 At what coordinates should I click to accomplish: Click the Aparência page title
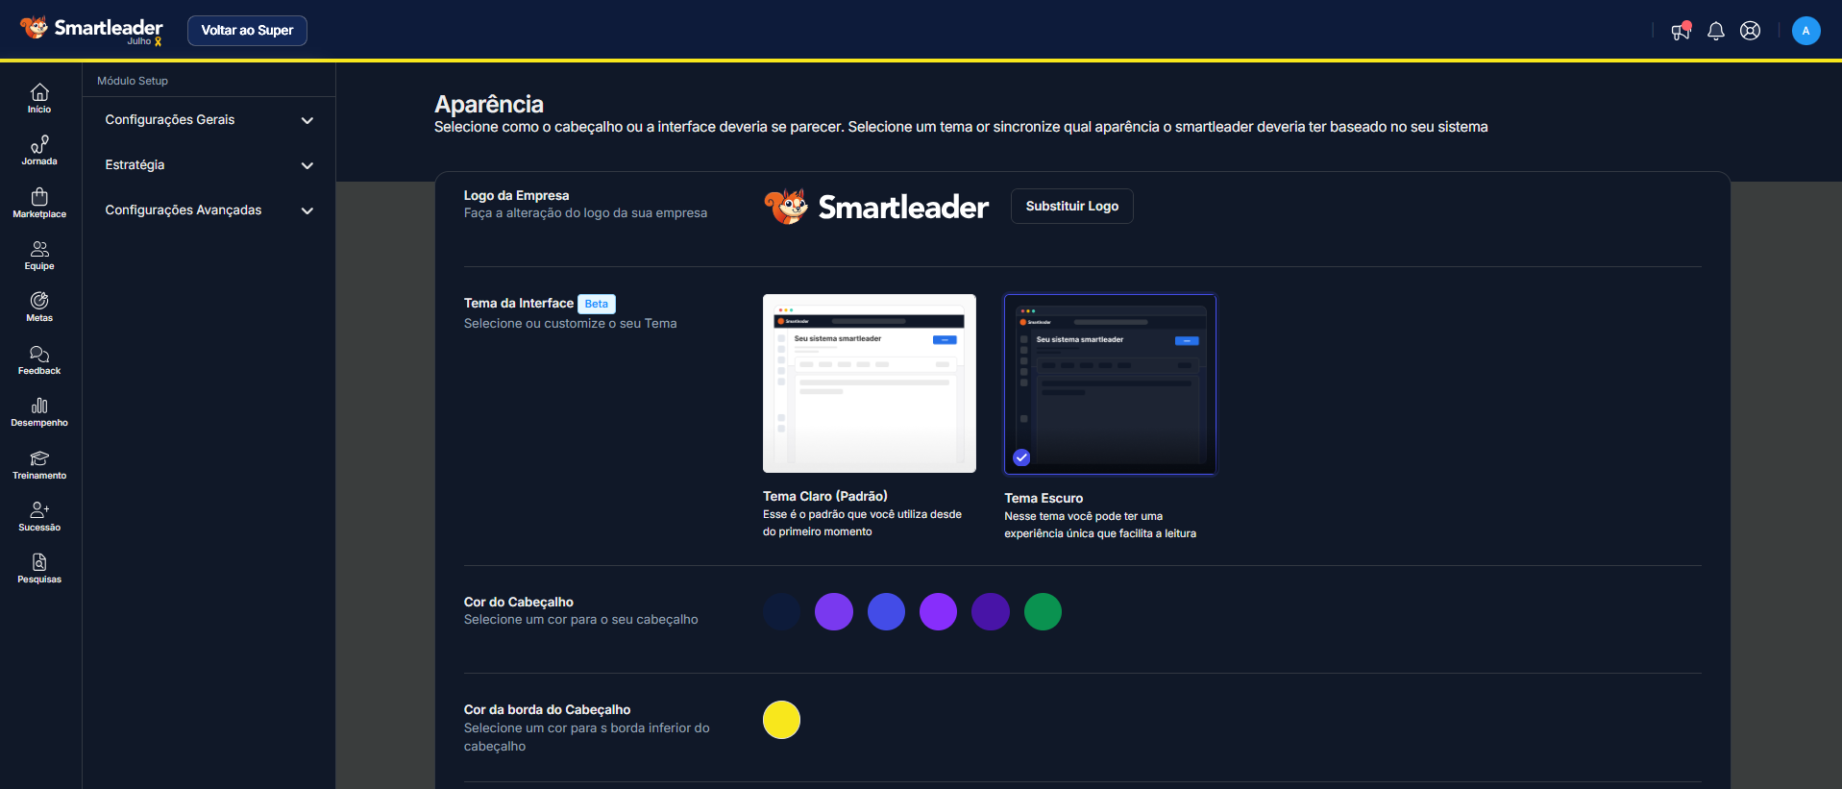click(x=489, y=104)
